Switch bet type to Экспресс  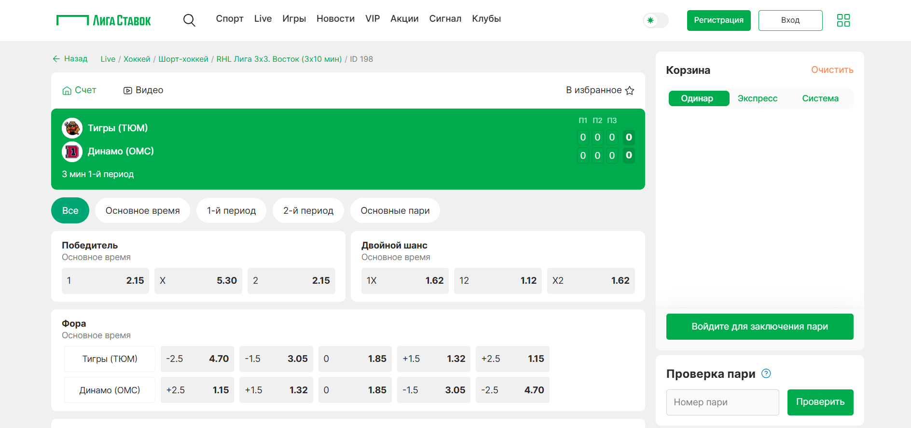click(x=757, y=98)
